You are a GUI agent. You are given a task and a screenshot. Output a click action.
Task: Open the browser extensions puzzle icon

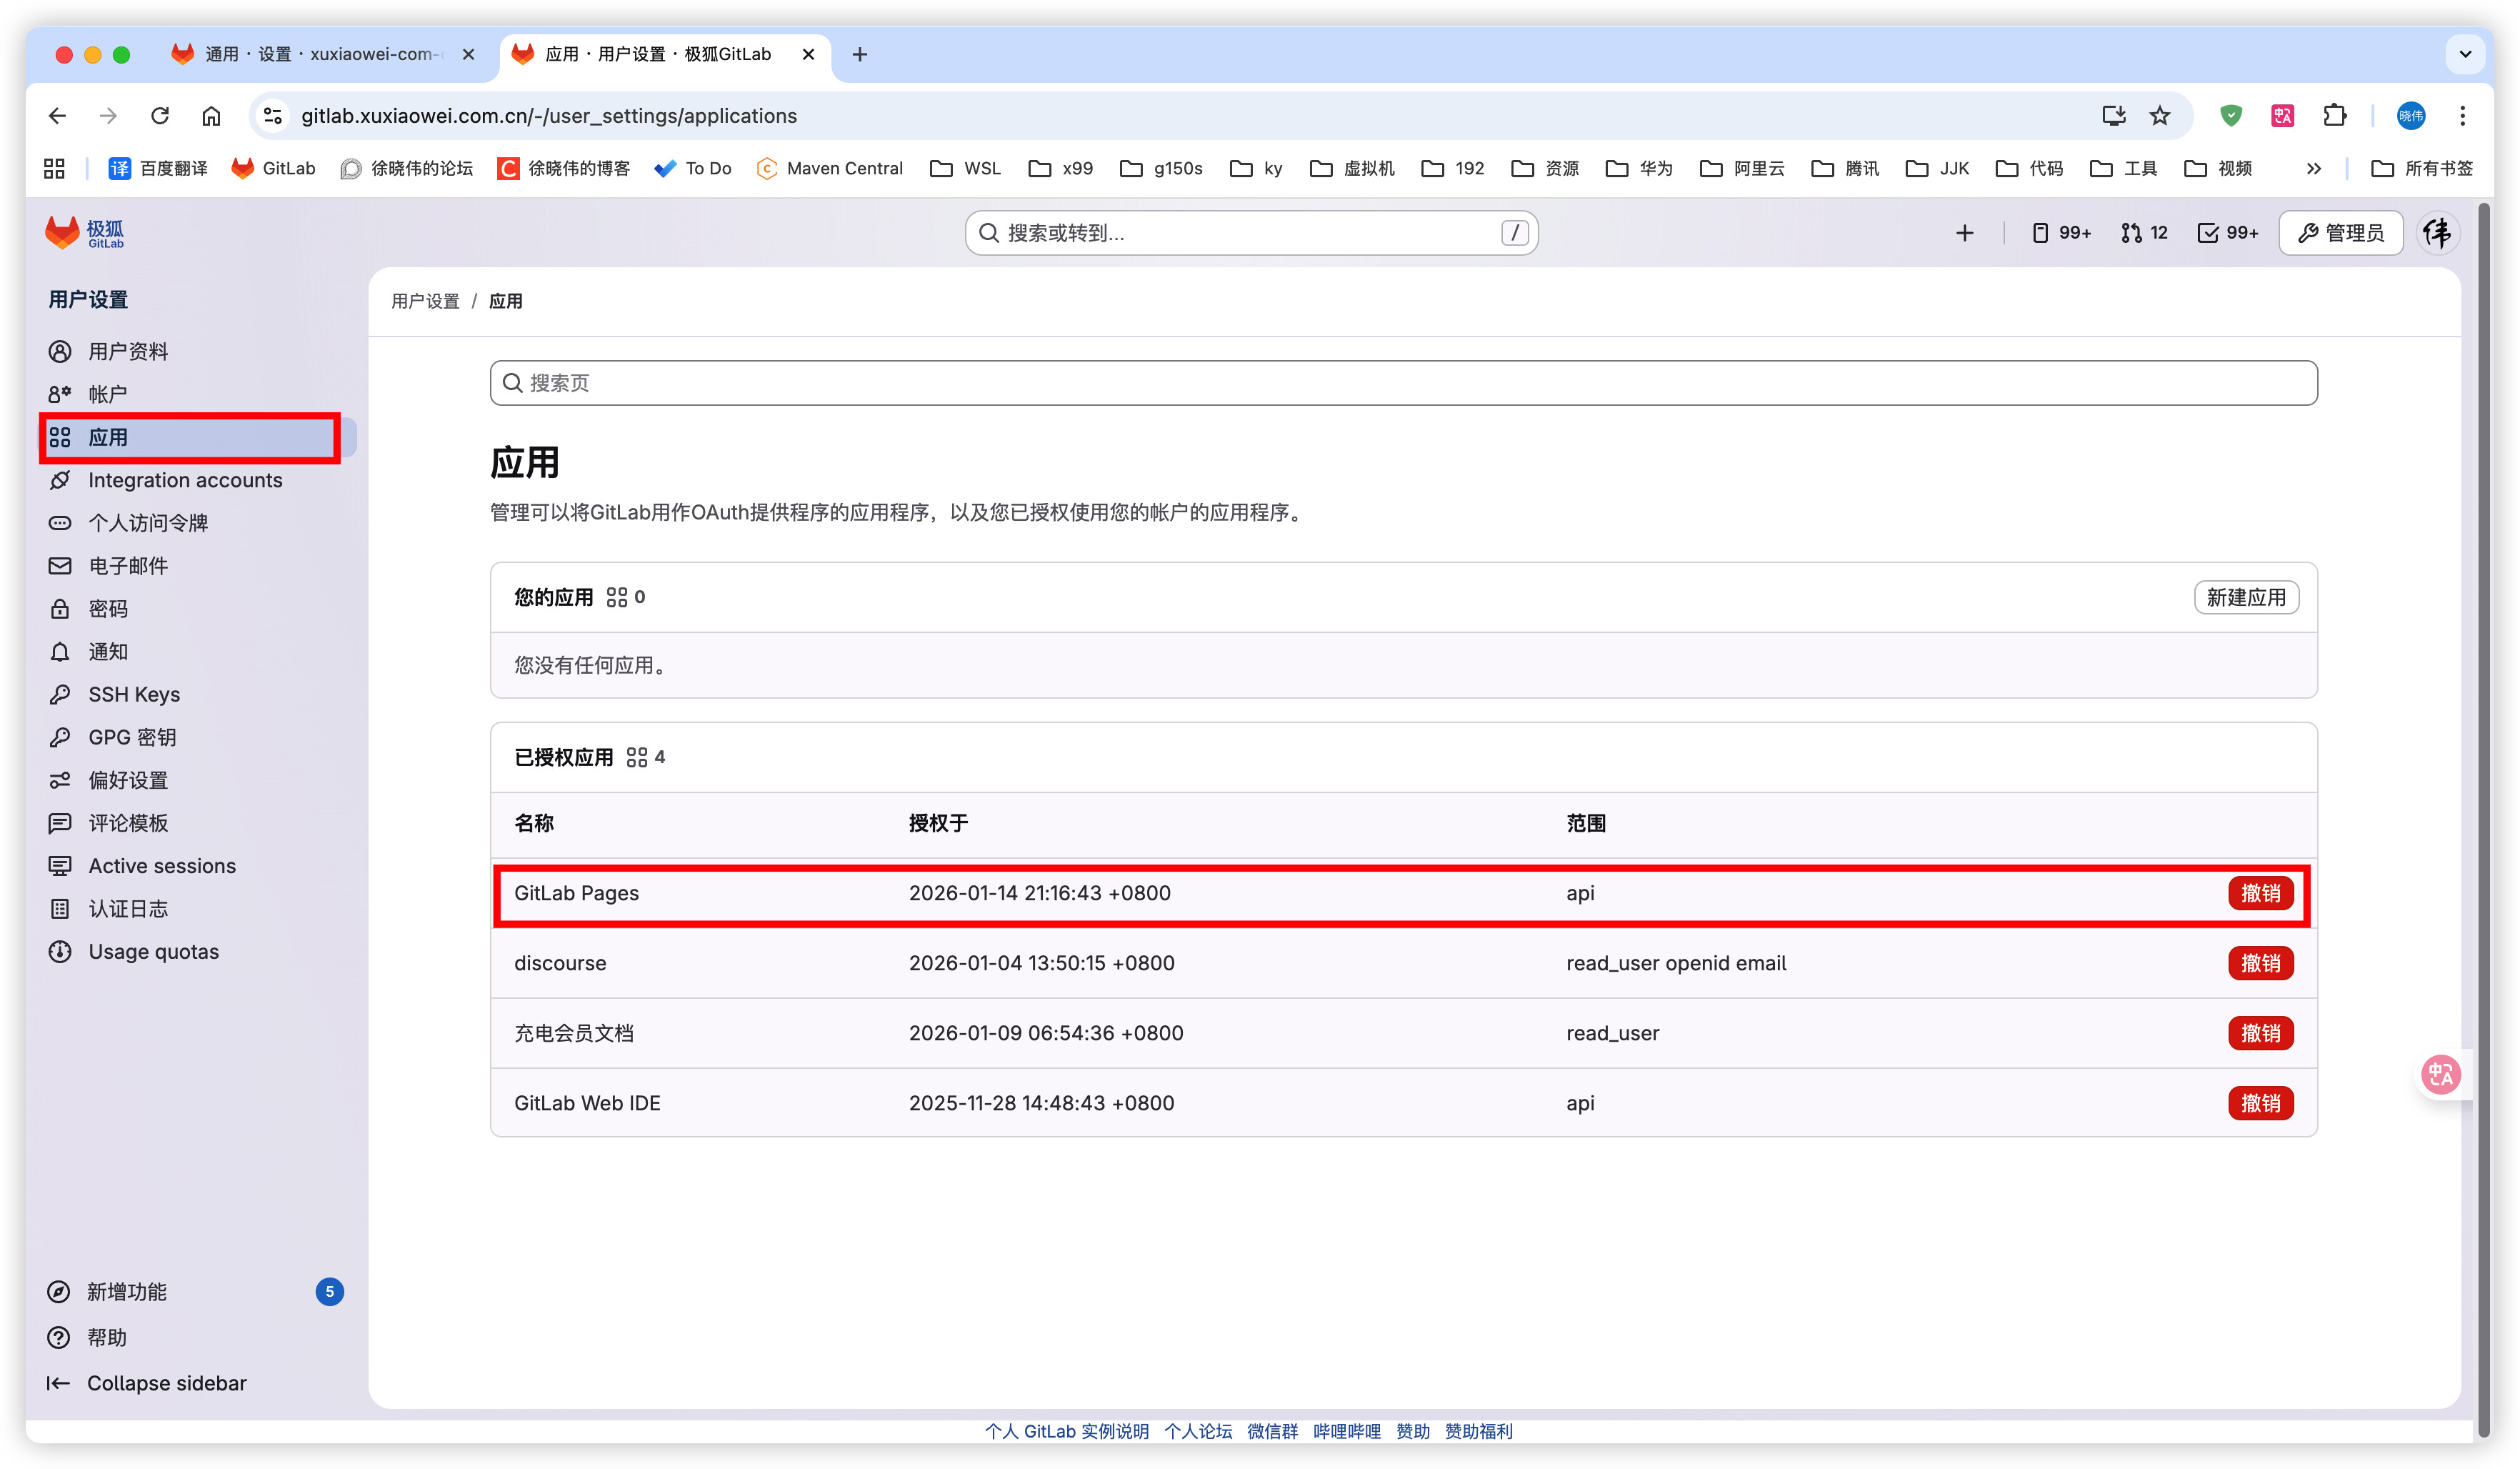[x=2334, y=116]
